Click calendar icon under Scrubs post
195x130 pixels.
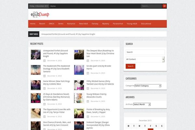tap(88, 73)
